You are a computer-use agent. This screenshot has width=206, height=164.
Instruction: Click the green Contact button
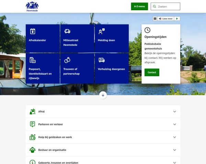click(152, 72)
